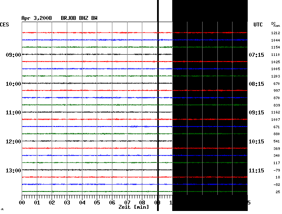Image resolution: width=282 pixels, height=214 pixels.
Task: Click the DC value "1044"
Action: click(275, 40)
